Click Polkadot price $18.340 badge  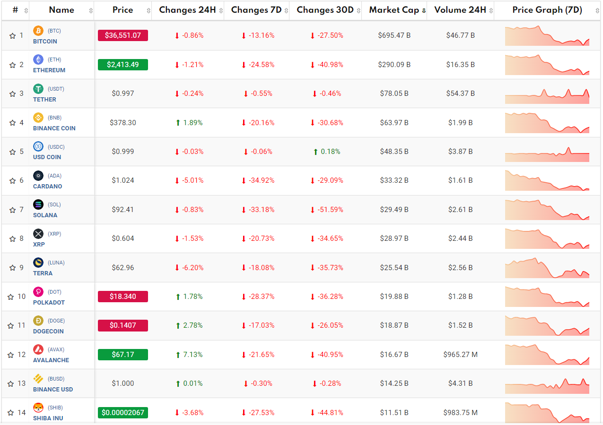click(123, 297)
